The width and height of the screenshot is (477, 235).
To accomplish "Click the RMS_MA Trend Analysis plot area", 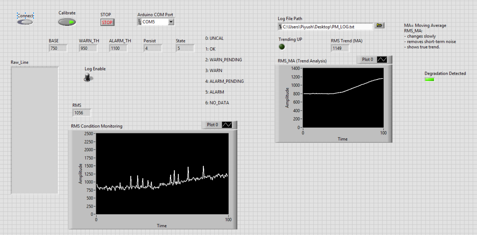I will pyautogui.click(x=343, y=98).
